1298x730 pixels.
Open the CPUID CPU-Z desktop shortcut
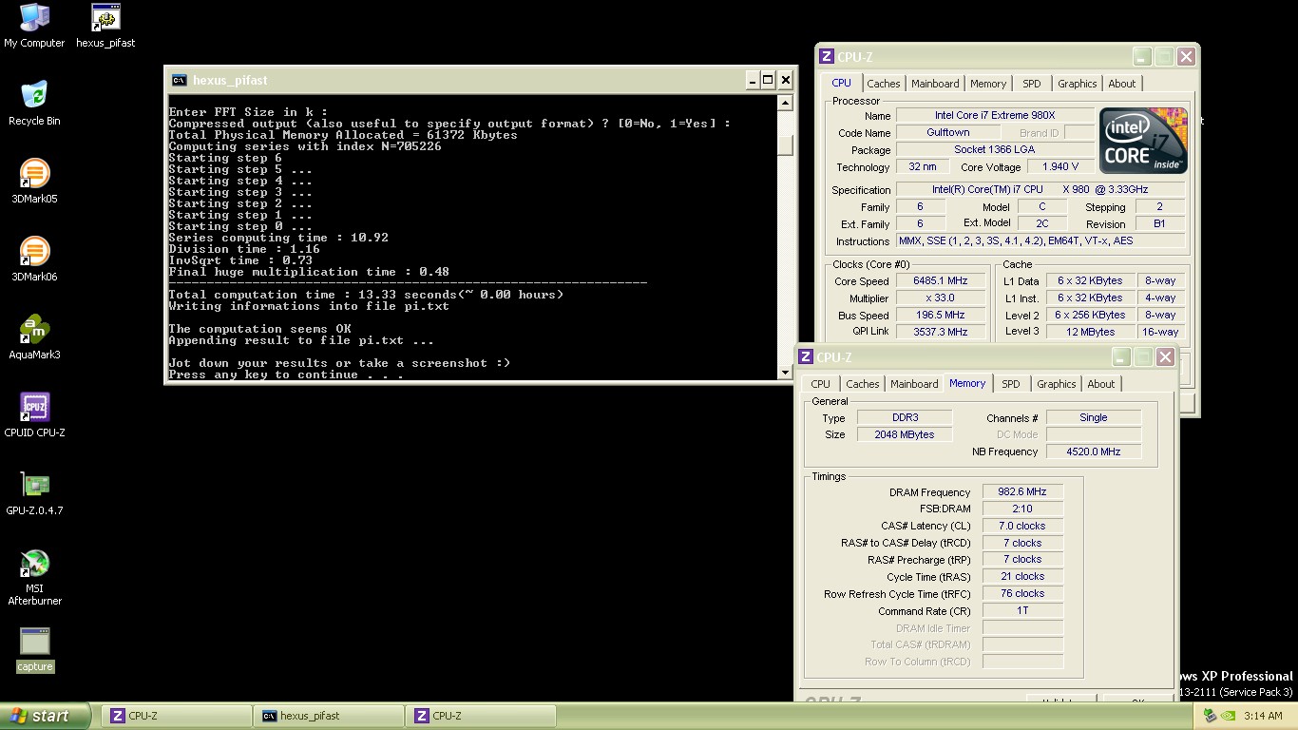(x=34, y=415)
